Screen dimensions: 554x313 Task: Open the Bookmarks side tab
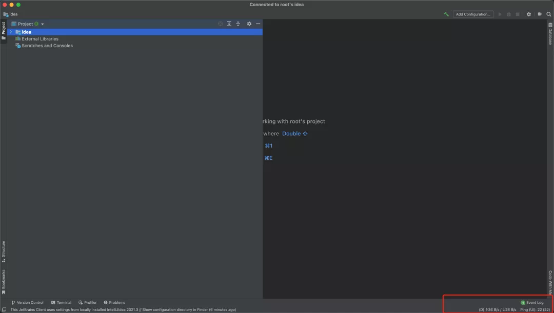(x=4, y=282)
